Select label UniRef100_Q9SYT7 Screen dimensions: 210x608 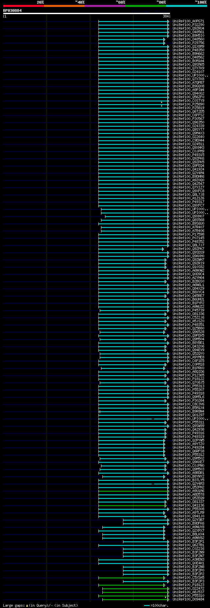pyautogui.click(x=188, y=129)
